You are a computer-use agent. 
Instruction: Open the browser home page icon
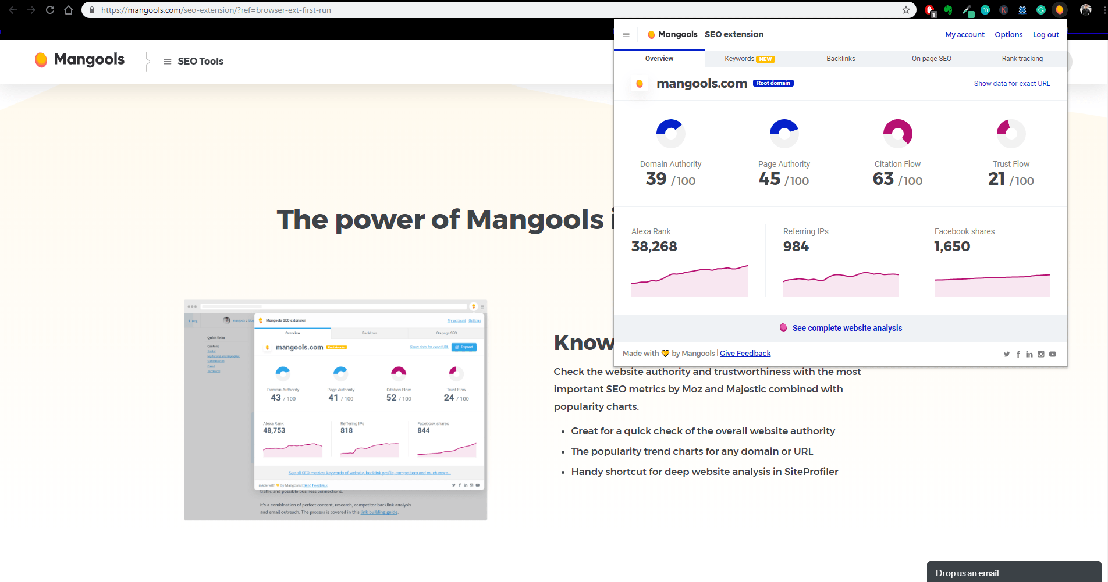coord(69,10)
